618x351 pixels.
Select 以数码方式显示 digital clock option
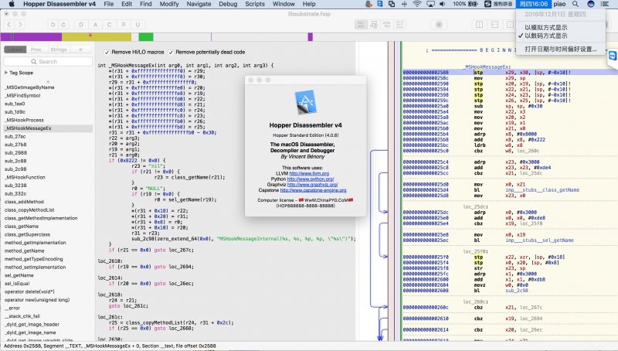(545, 36)
